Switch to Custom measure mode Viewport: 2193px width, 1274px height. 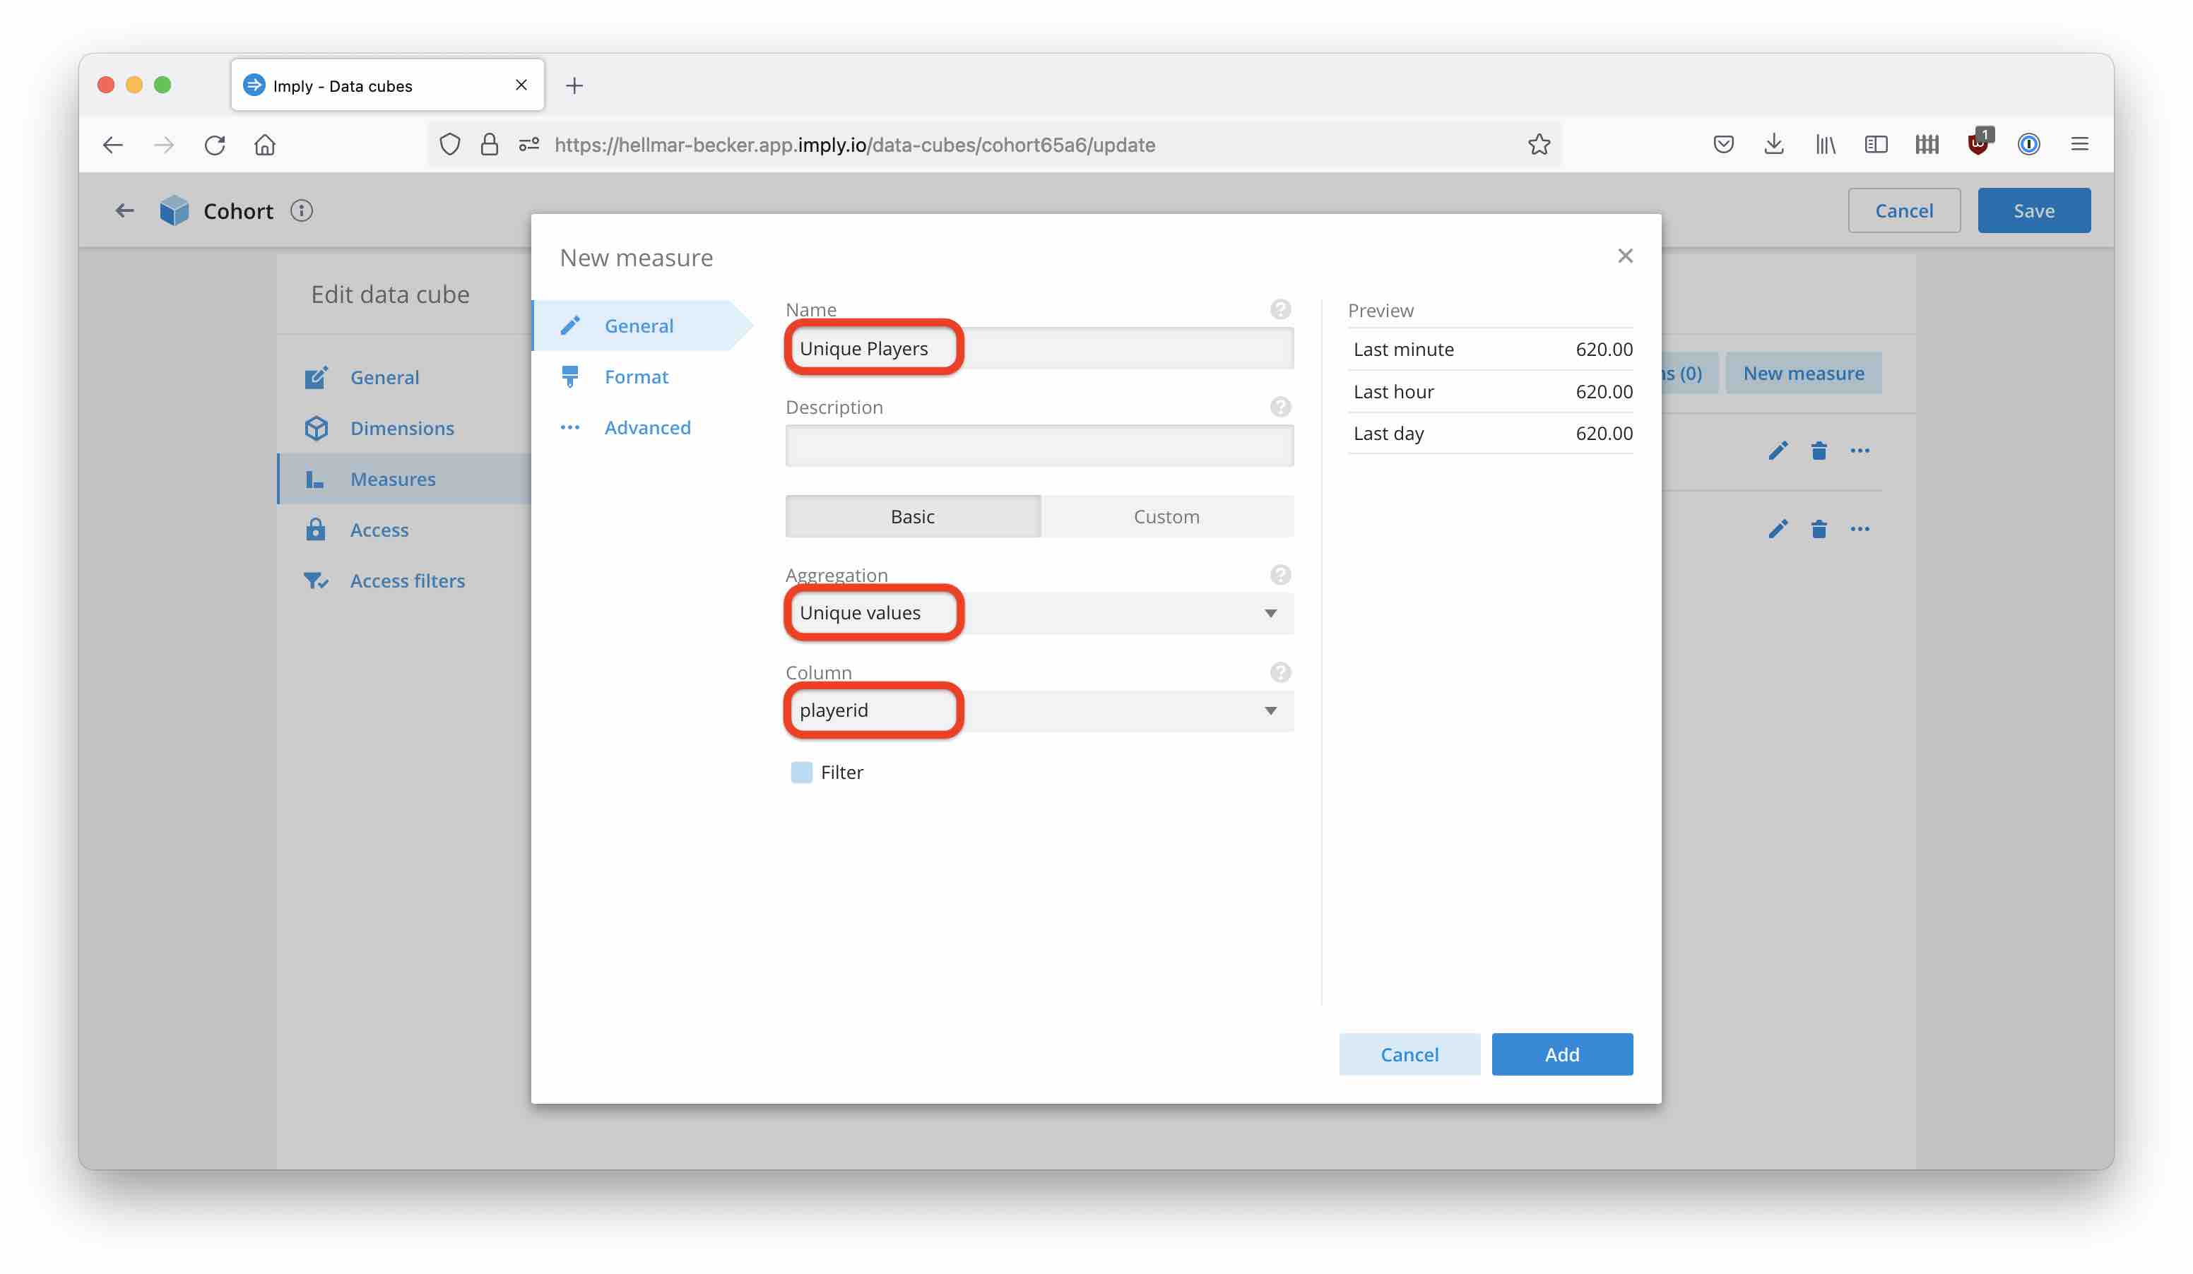pyautogui.click(x=1166, y=516)
